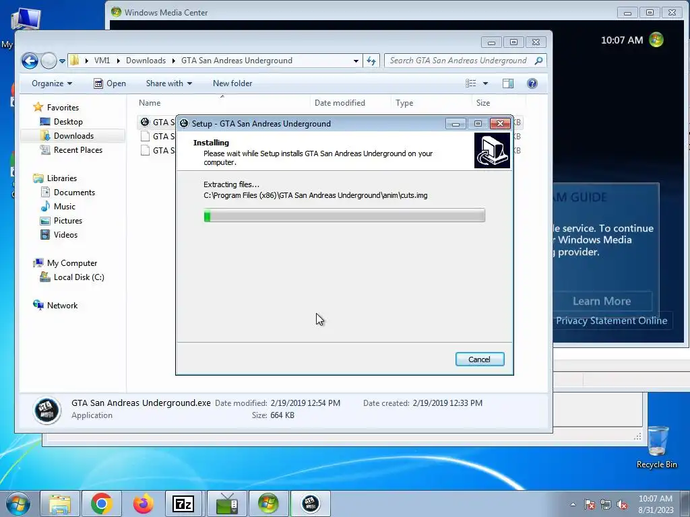Screen dimensions: 690x517
Task: Sort by Date modified column
Action: (x=340, y=103)
